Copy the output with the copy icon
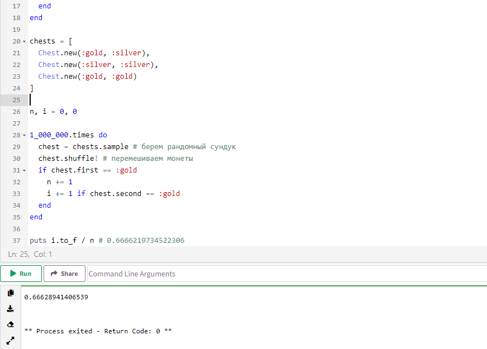 tap(10, 293)
